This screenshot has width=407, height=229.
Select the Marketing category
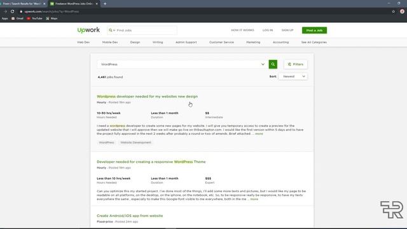click(253, 42)
